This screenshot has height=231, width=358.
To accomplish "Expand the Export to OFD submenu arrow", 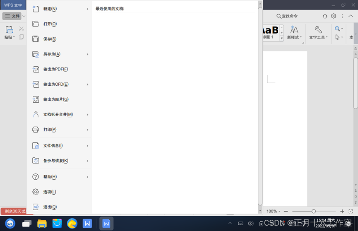I will [x=87, y=84].
